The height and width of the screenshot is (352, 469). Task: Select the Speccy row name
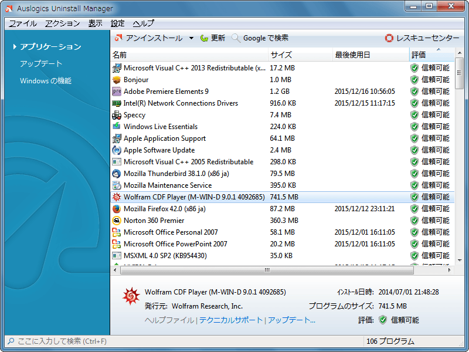coord(134,115)
